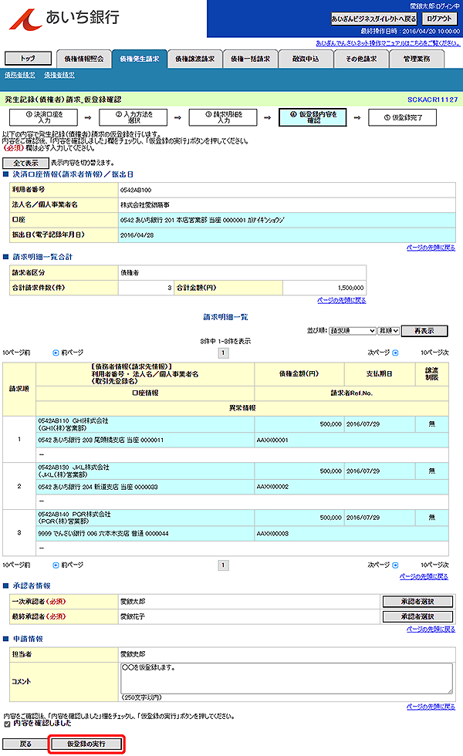Click the 再表示 button
463x756 pixels.
point(424,331)
